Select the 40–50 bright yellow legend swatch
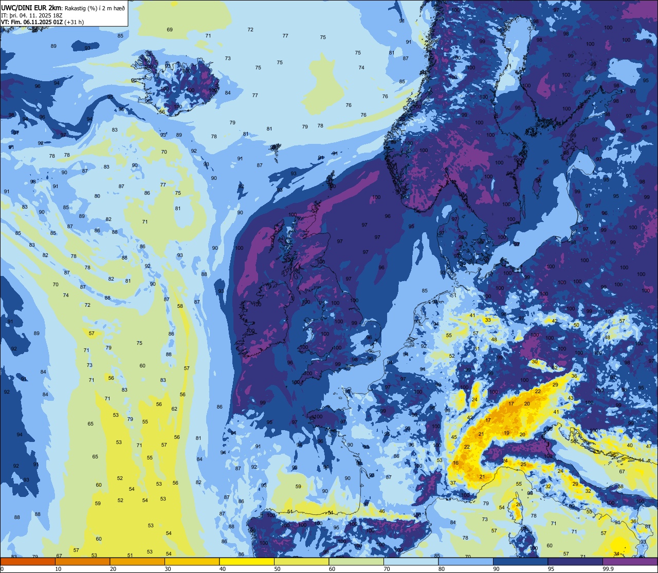Screen dimensions: 658x573 [x=247, y=562]
